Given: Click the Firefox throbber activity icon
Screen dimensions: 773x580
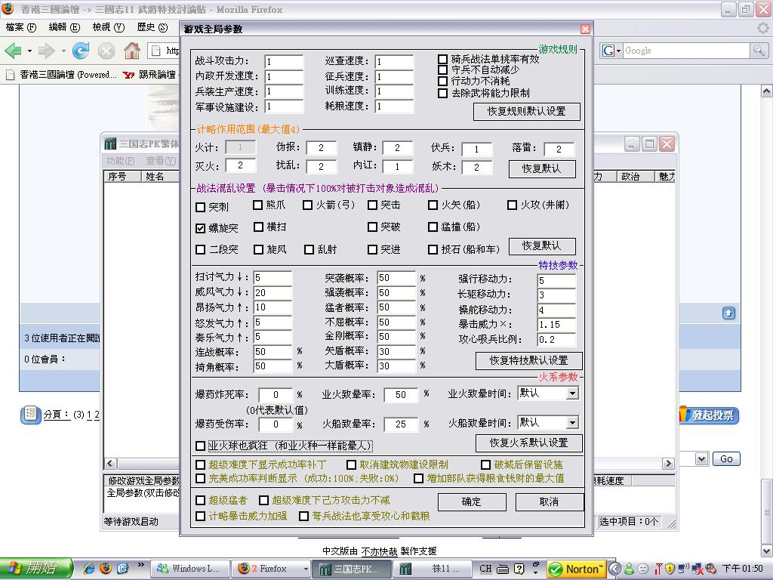Looking at the screenshot, I should [x=763, y=28].
